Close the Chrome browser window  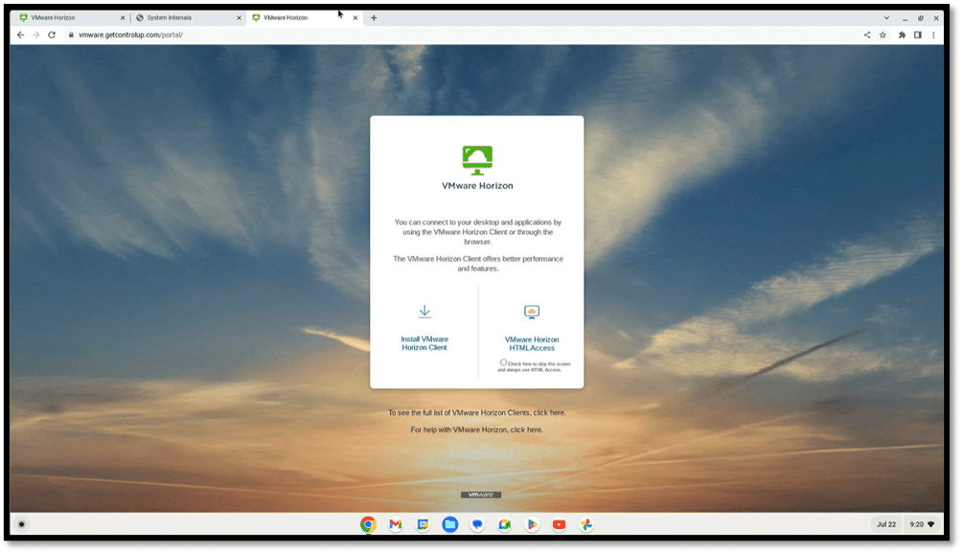coord(936,18)
